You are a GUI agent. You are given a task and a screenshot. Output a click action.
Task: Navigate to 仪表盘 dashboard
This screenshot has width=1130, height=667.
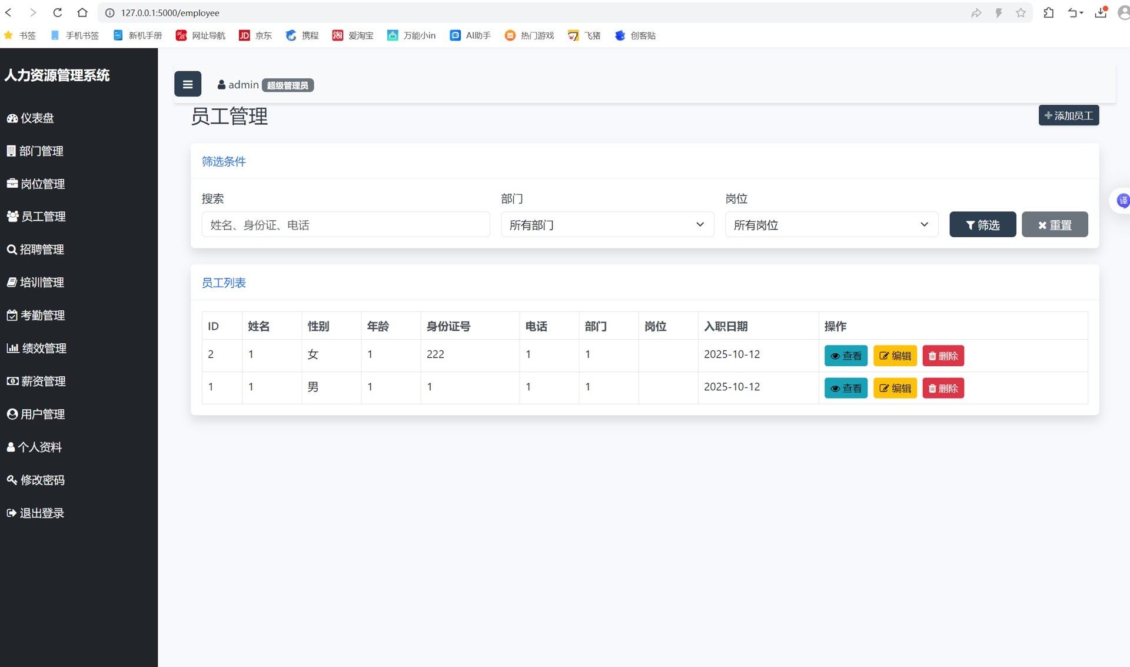[x=36, y=118]
